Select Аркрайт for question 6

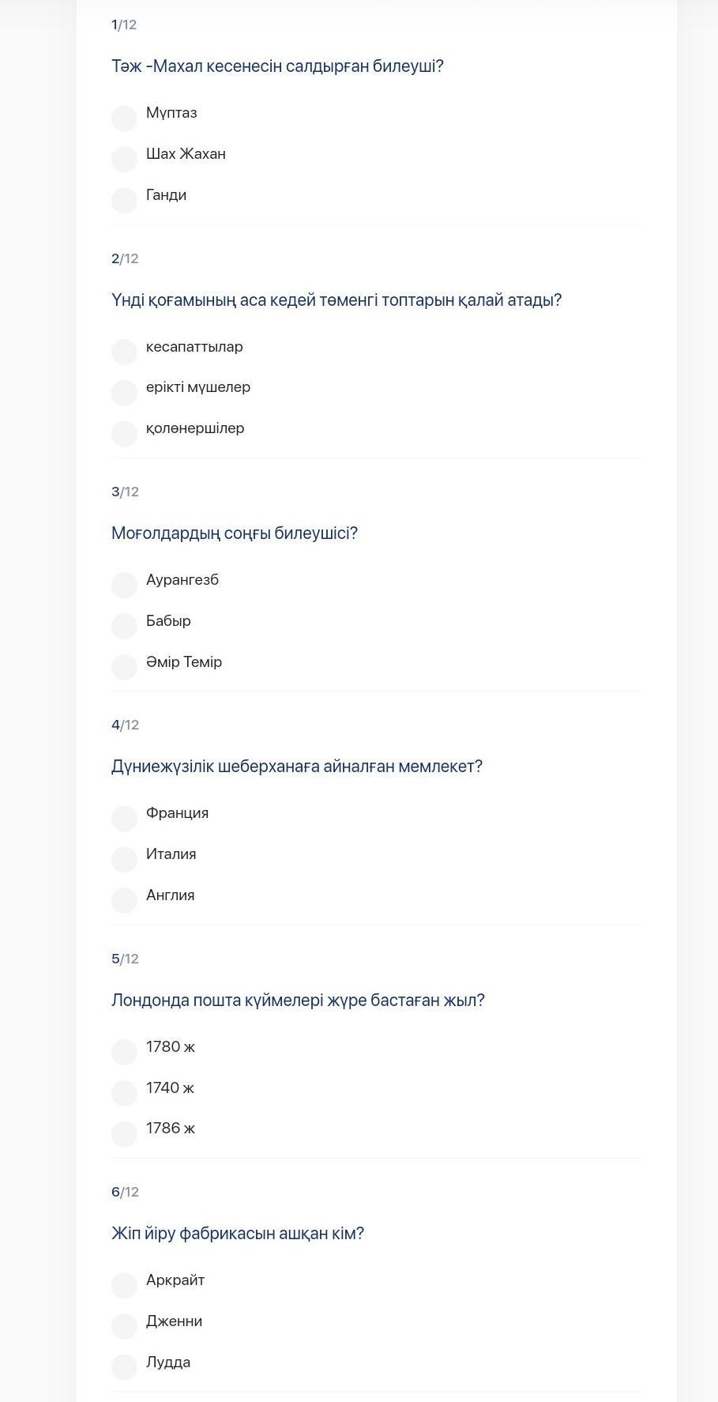pyautogui.click(x=124, y=1286)
